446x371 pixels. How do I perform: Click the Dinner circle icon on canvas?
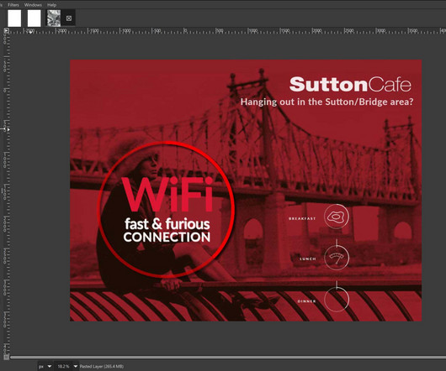337,300
